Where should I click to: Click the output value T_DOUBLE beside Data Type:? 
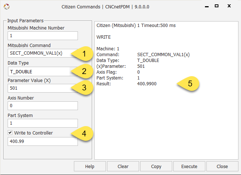(148, 61)
